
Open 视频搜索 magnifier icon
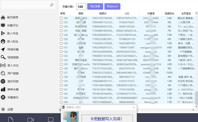pos(3,57)
